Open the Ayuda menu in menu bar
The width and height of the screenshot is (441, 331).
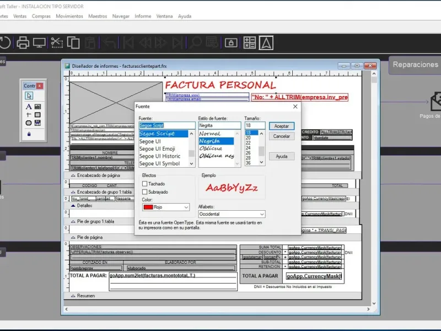click(x=185, y=17)
